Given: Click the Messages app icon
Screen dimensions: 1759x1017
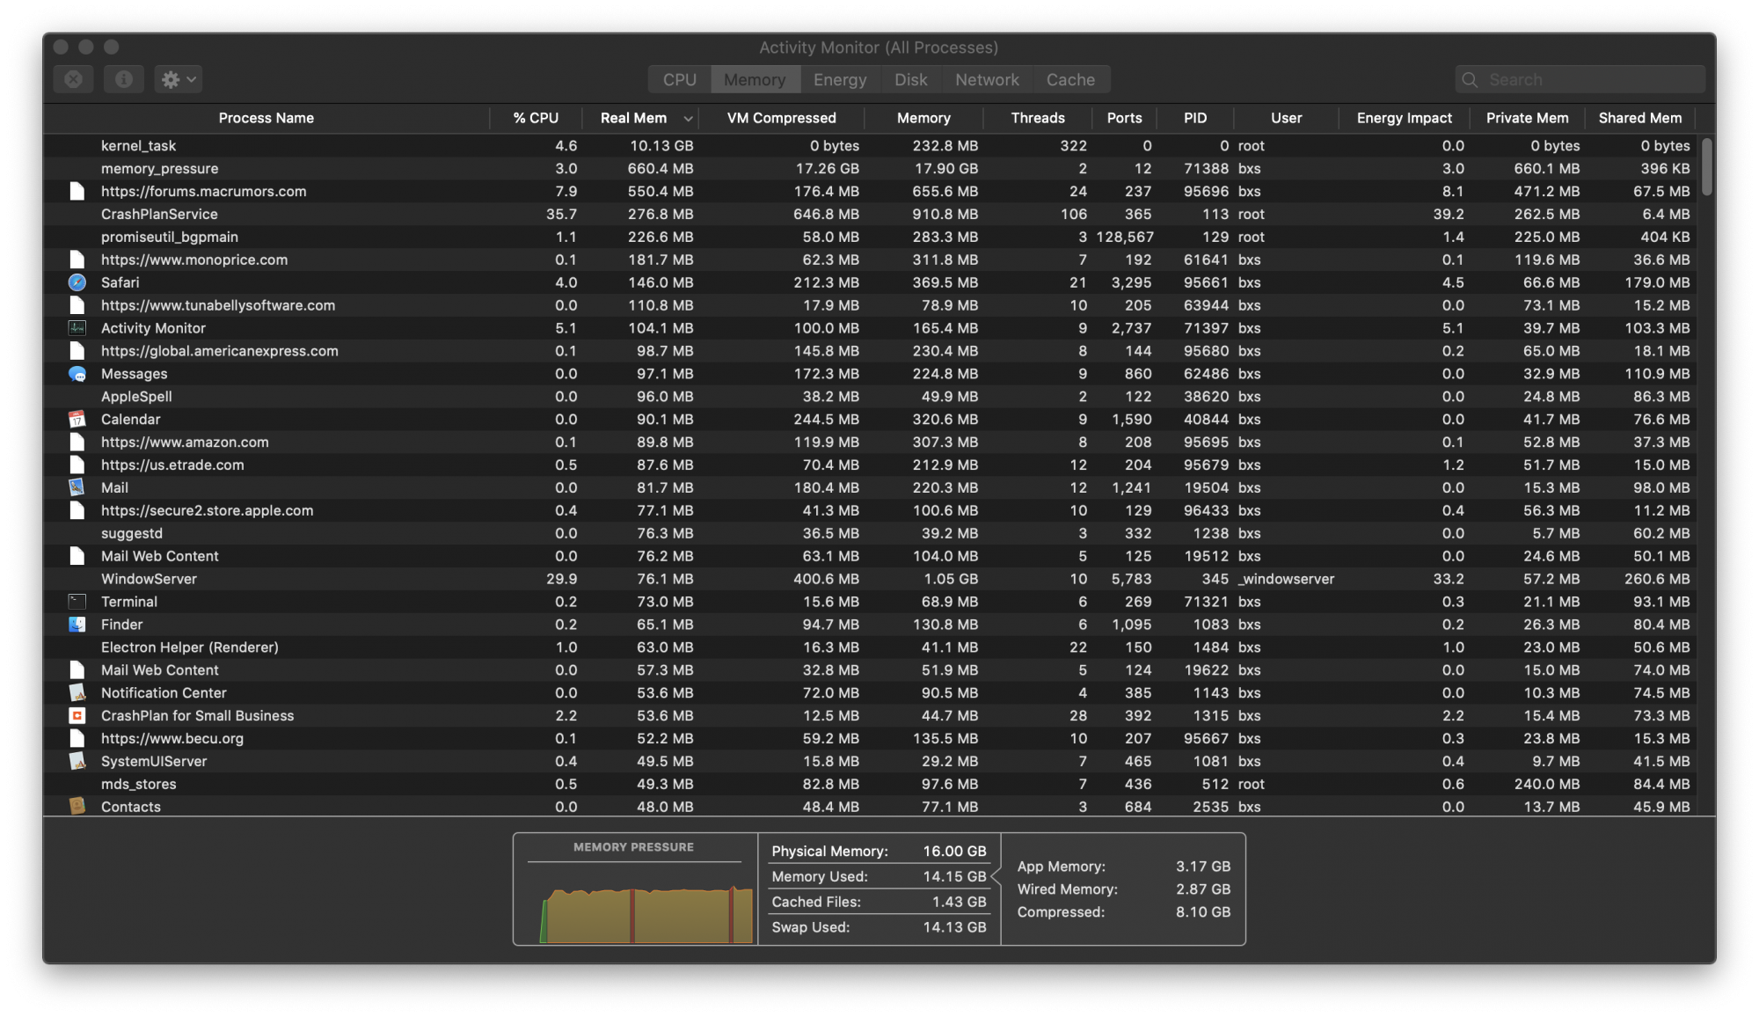Looking at the screenshot, I should pos(77,374).
